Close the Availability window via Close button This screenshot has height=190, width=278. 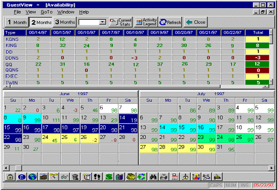tap(195, 22)
